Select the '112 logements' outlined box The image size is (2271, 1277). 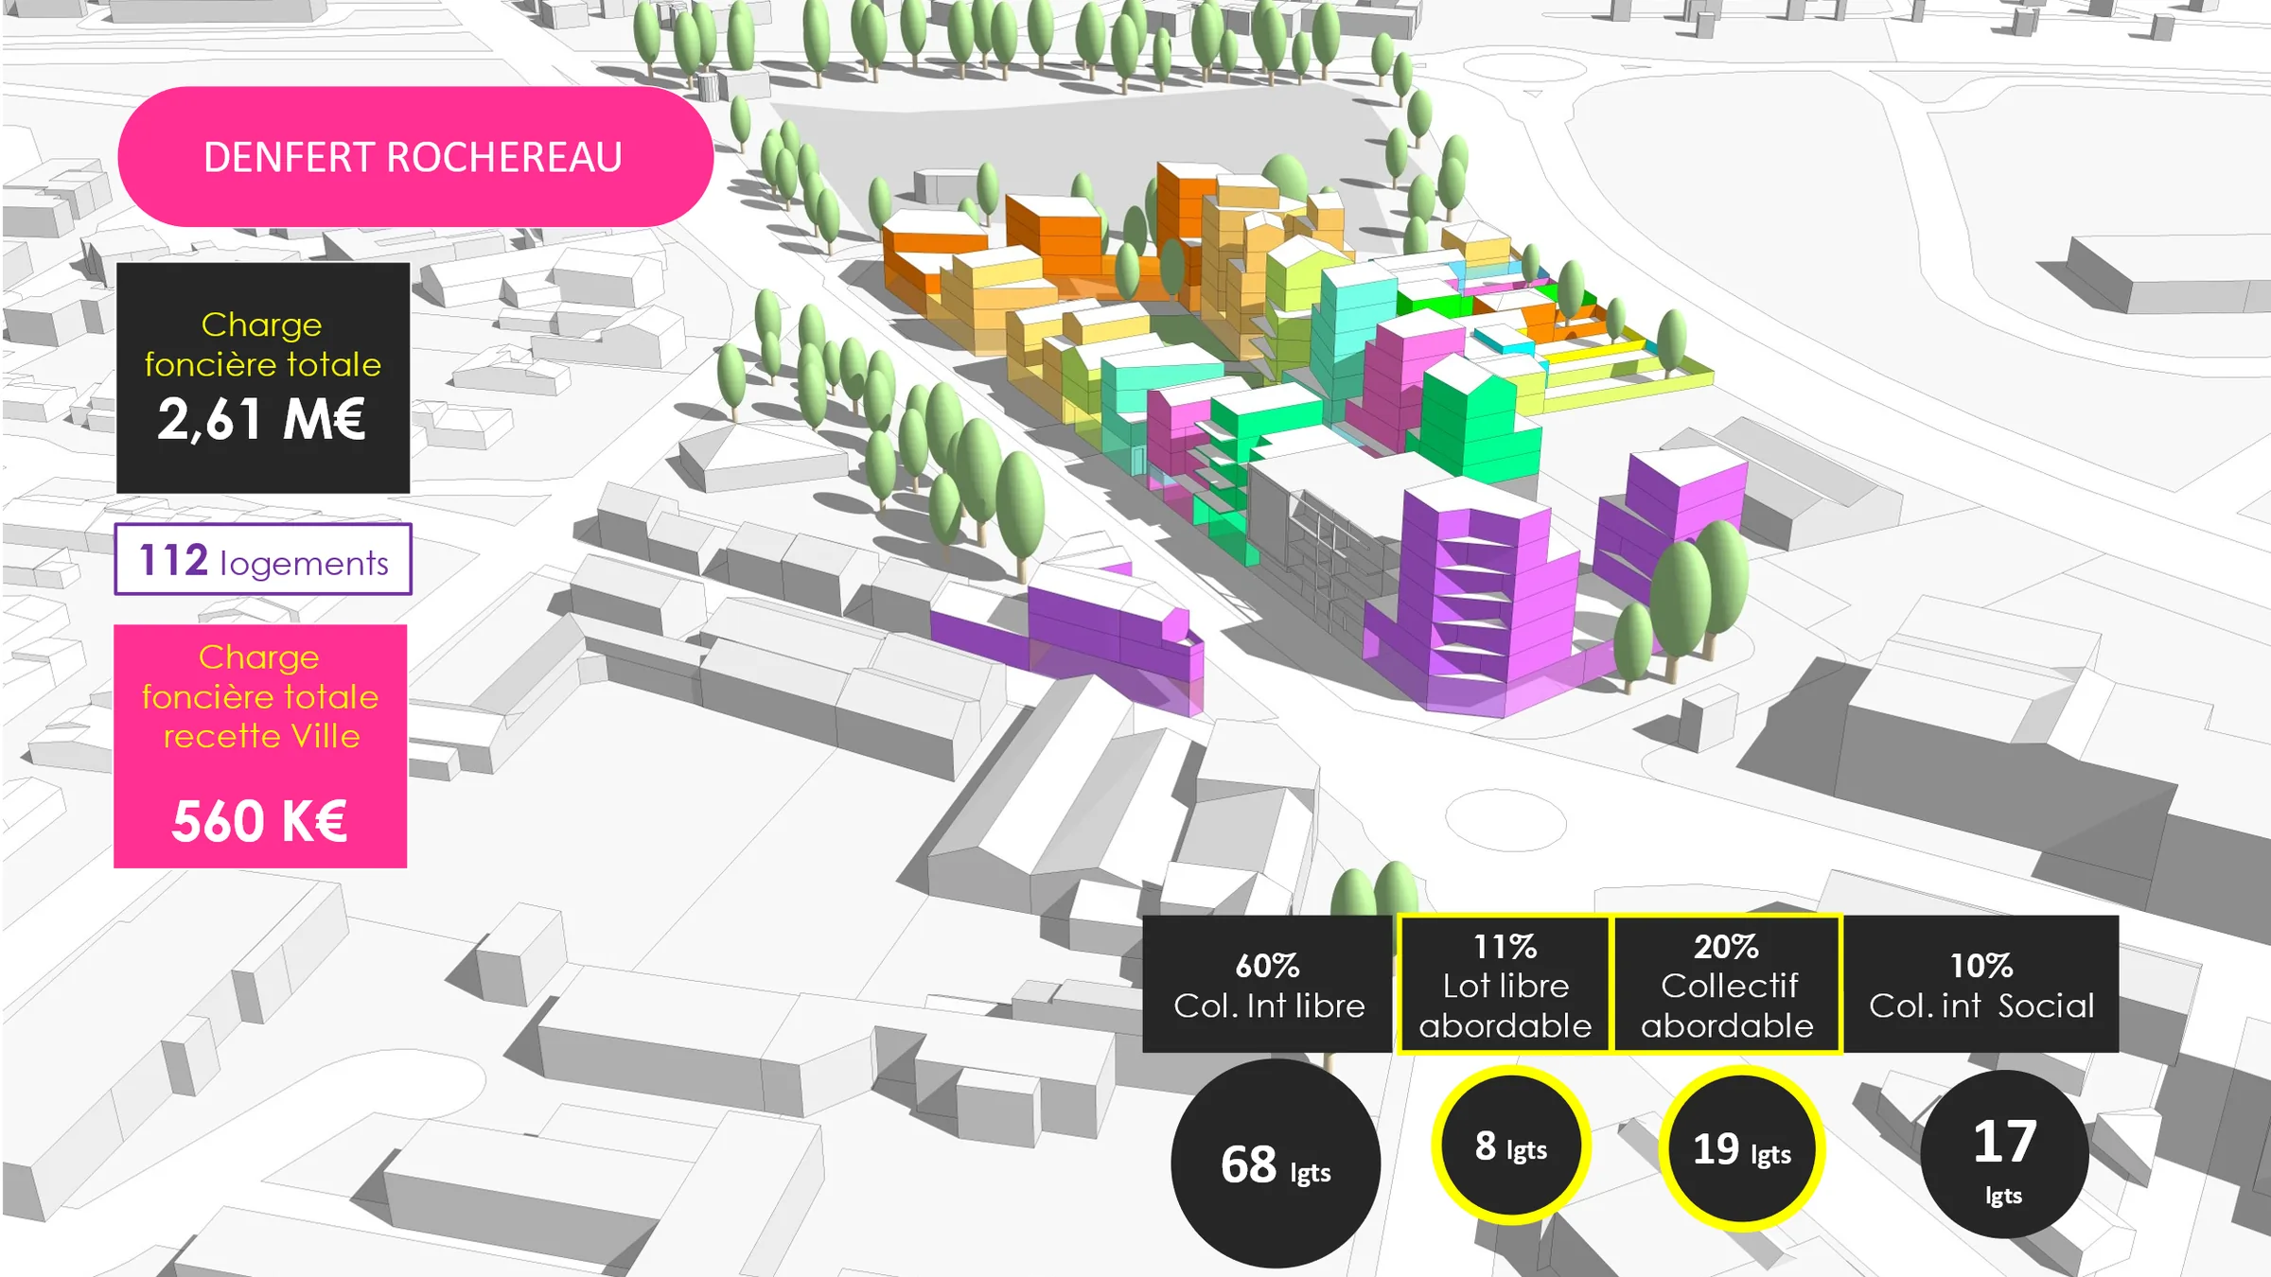point(263,559)
